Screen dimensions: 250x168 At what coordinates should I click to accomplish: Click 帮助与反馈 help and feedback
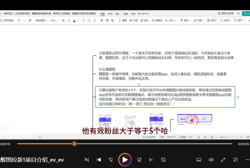click(x=226, y=13)
